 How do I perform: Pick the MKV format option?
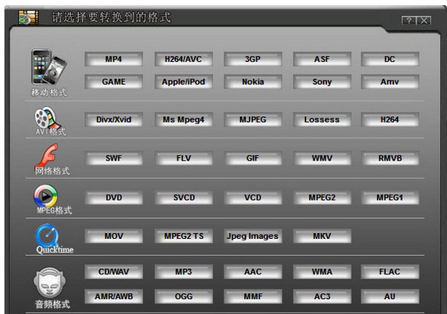[x=321, y=236]
